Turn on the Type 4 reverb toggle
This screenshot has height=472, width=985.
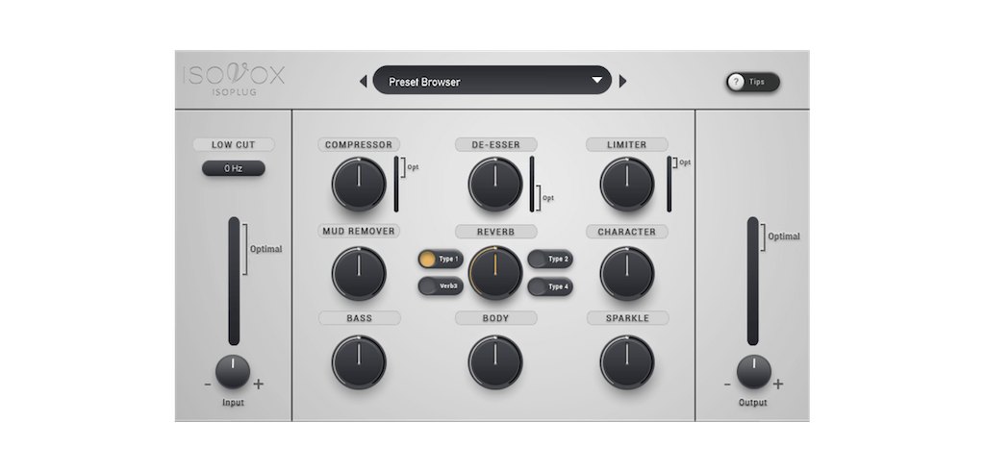(x=550, y=286)
